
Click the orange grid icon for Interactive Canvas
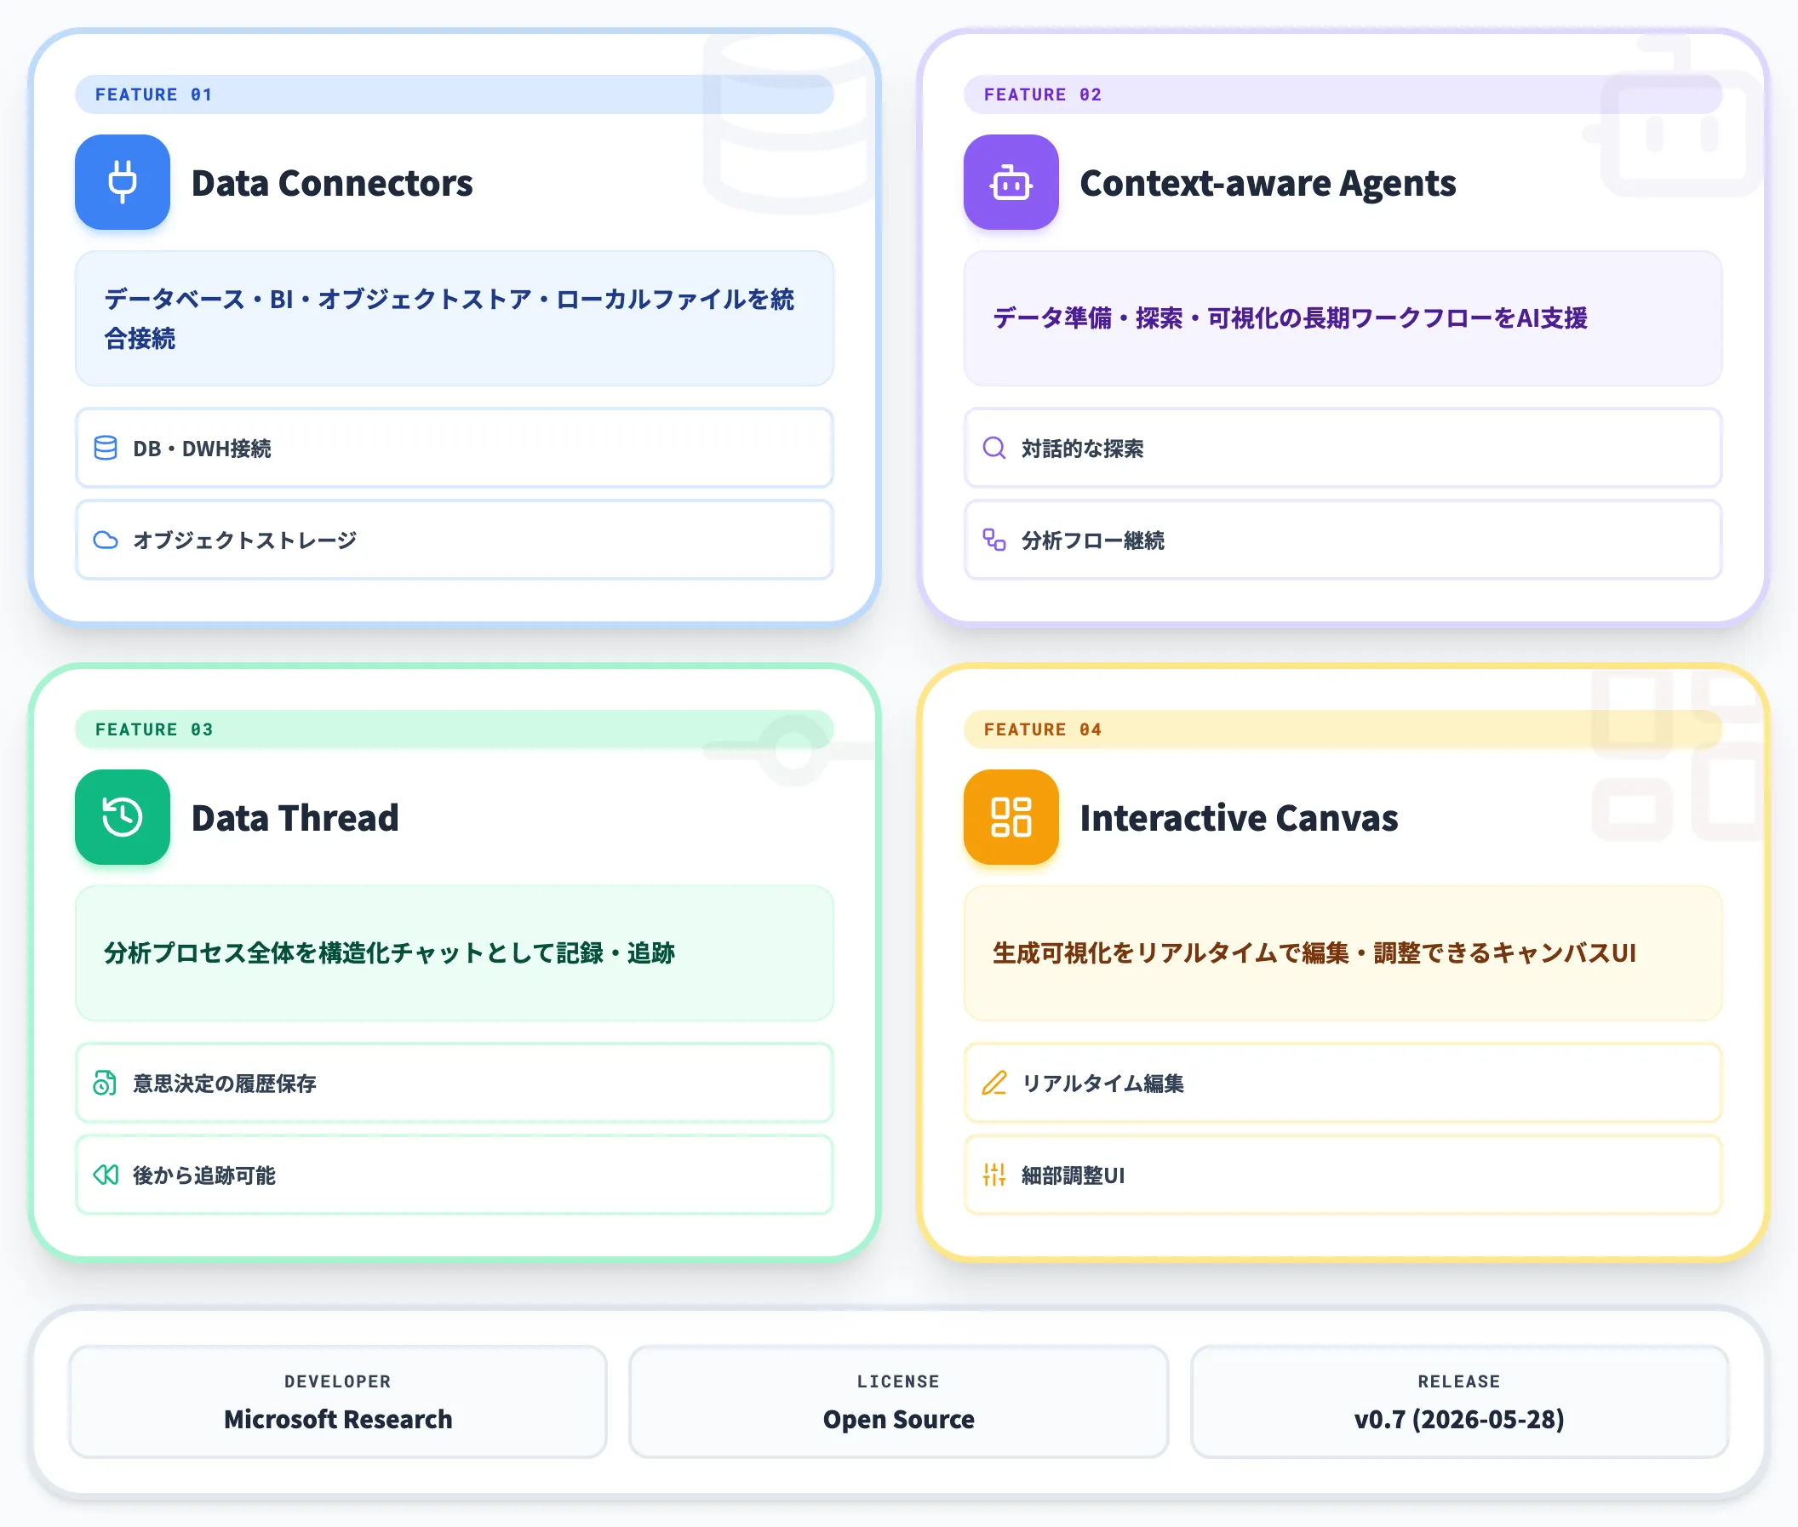click(1011, 816)
